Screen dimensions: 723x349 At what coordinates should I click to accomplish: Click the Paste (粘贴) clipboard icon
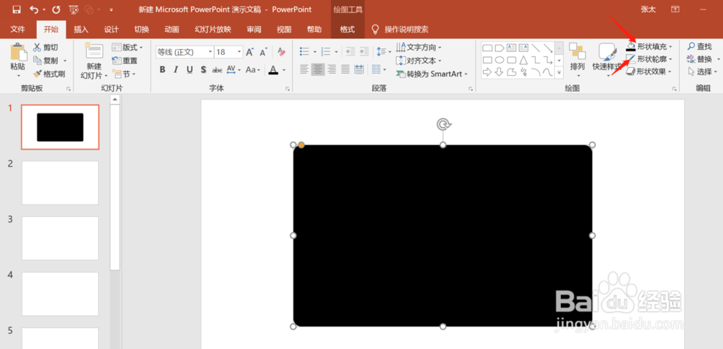tap(18, 52)
